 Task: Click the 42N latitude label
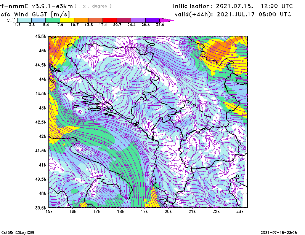43,136
